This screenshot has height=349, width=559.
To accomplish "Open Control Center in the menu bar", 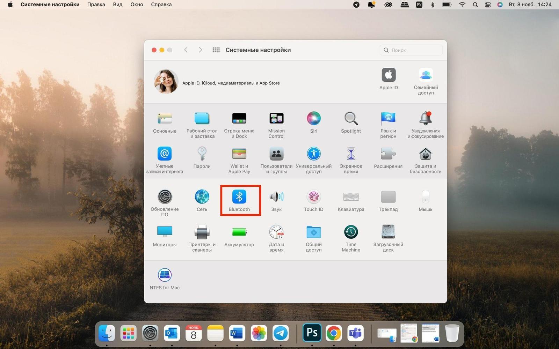I will (488, 5).
